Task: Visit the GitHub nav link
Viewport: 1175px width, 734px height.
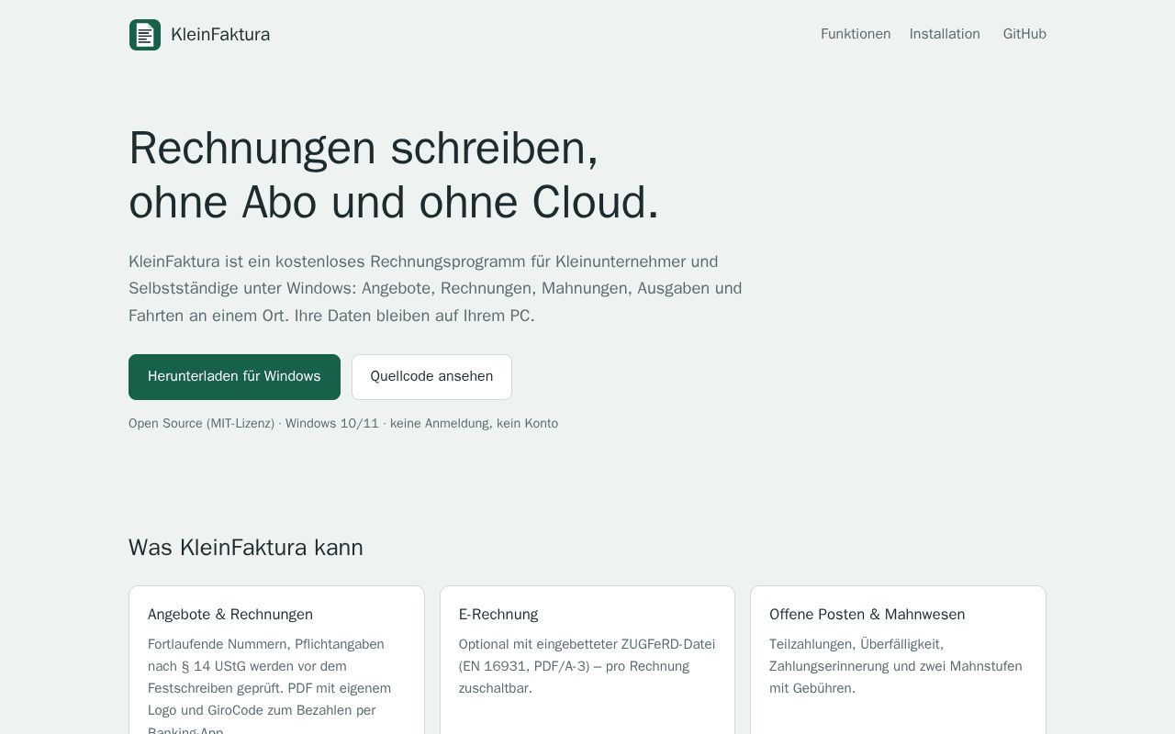Action: click(1024, 34)
